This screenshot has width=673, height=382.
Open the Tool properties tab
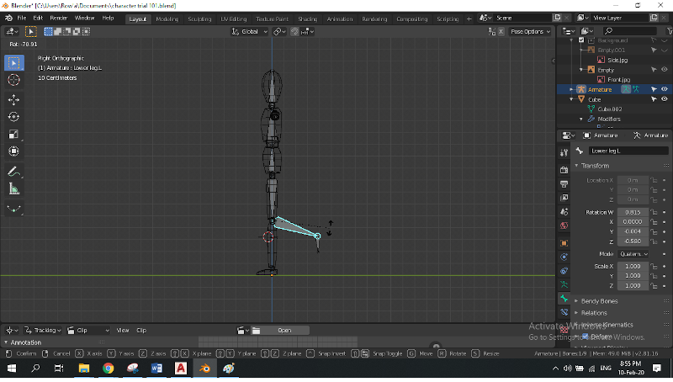564,152
